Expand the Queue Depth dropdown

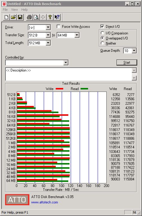coord(134,51)
